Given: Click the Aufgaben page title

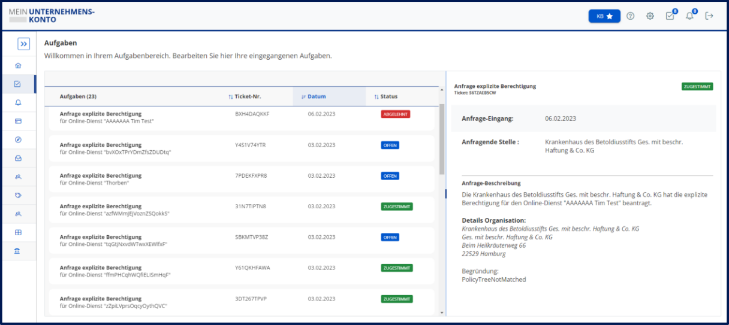Looking at the screenshot, I should 61,43.
